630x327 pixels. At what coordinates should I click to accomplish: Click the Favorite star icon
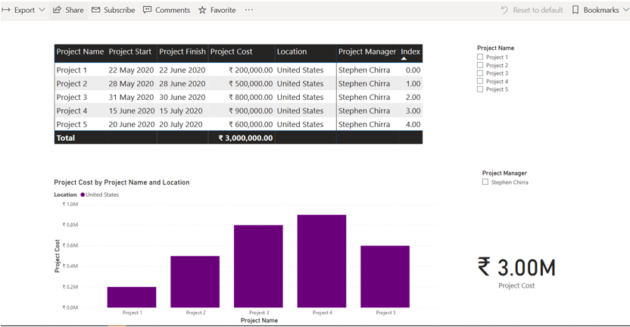[202, 10]
